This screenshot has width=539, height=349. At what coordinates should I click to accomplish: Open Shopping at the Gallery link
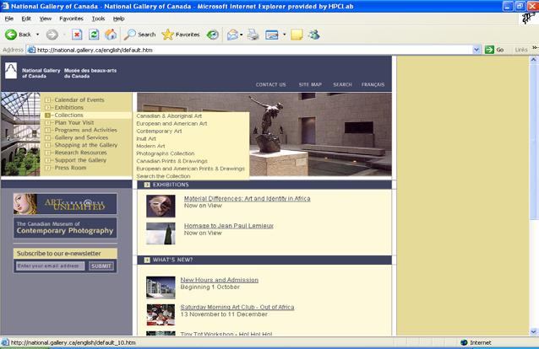click(x=86, y=145)
